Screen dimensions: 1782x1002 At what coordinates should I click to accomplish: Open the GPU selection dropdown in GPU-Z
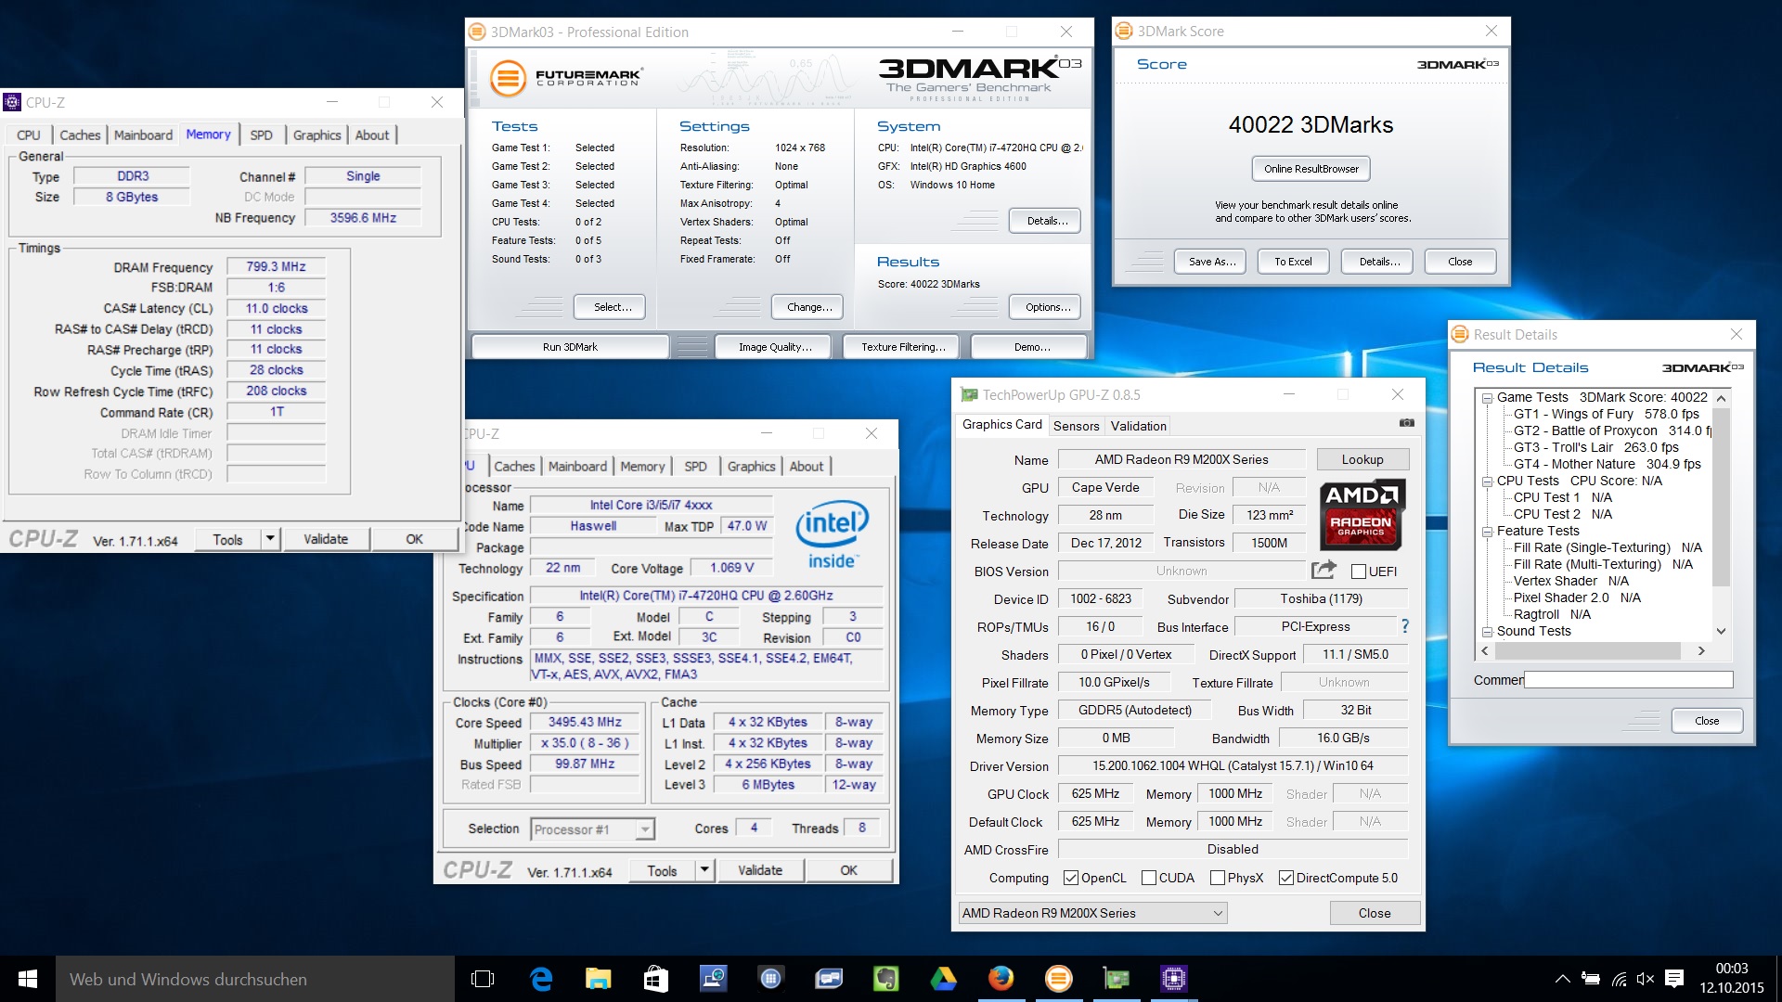coord(1092,913)
